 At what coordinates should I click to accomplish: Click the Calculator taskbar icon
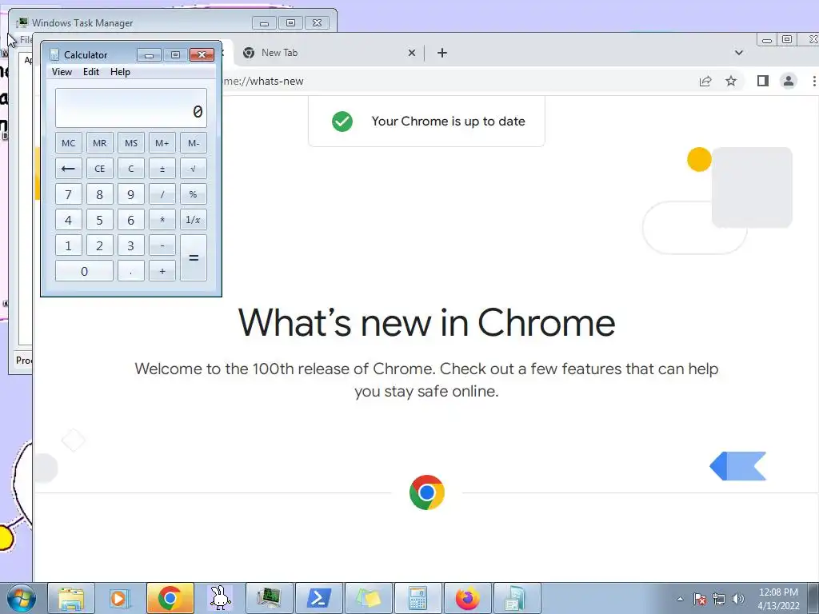[417, 598]
